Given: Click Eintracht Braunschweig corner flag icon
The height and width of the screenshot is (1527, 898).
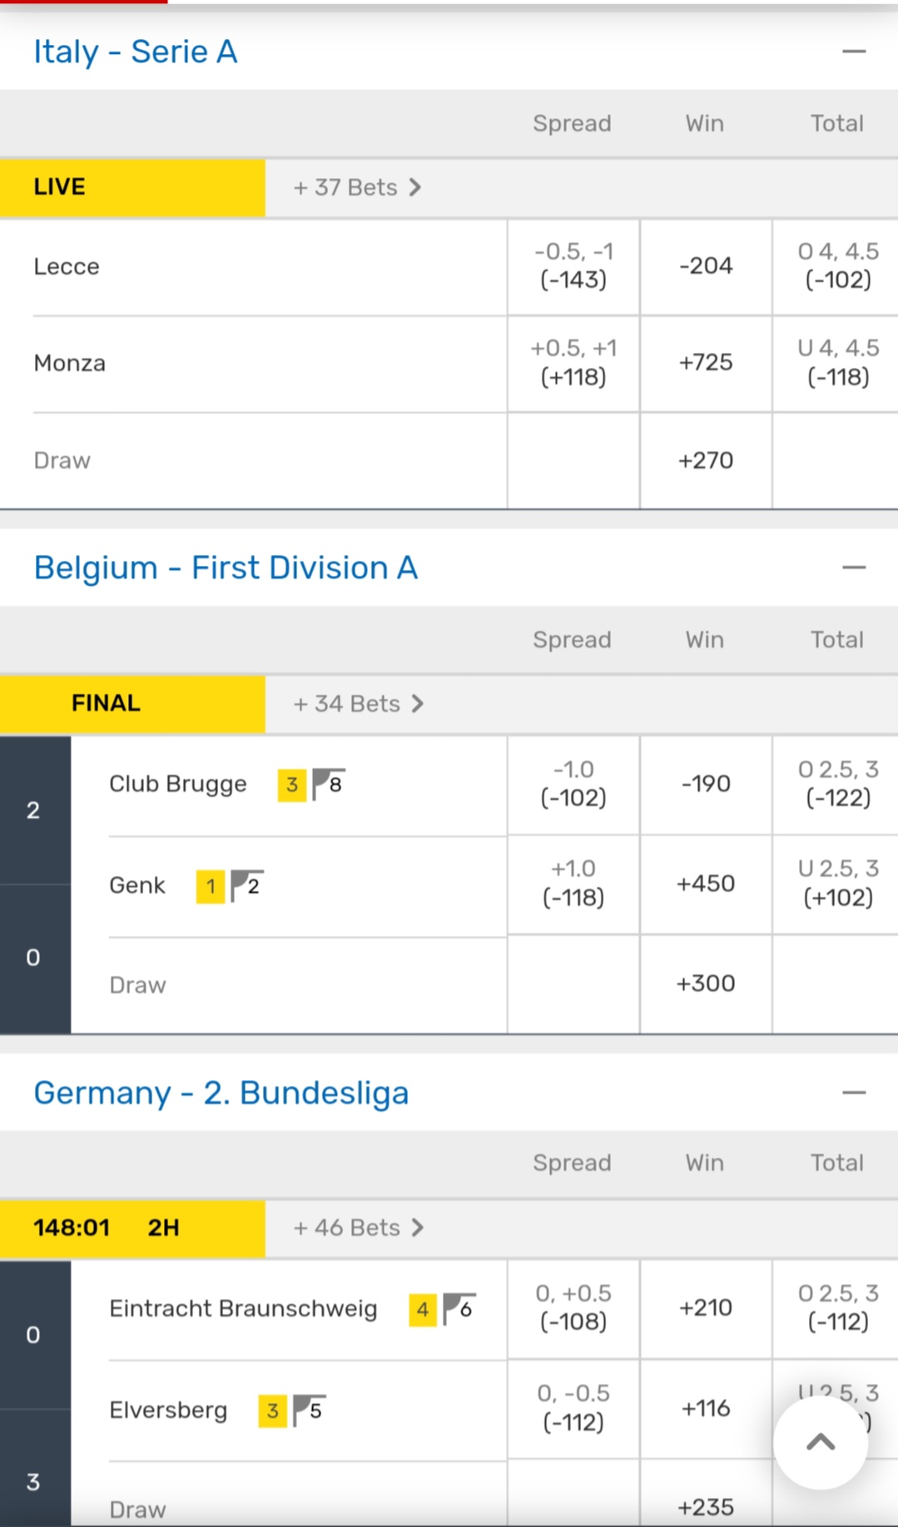Looking at the screenshot, I should (459, 1309).
